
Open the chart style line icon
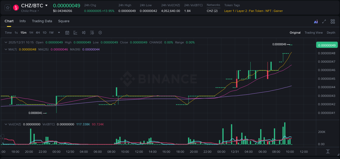75,33
